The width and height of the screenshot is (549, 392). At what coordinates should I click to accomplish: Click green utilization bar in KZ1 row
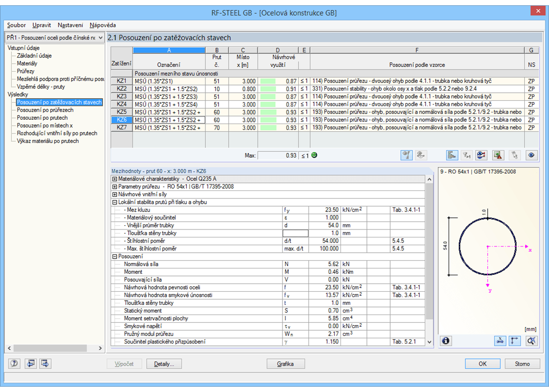click(268, 81)
